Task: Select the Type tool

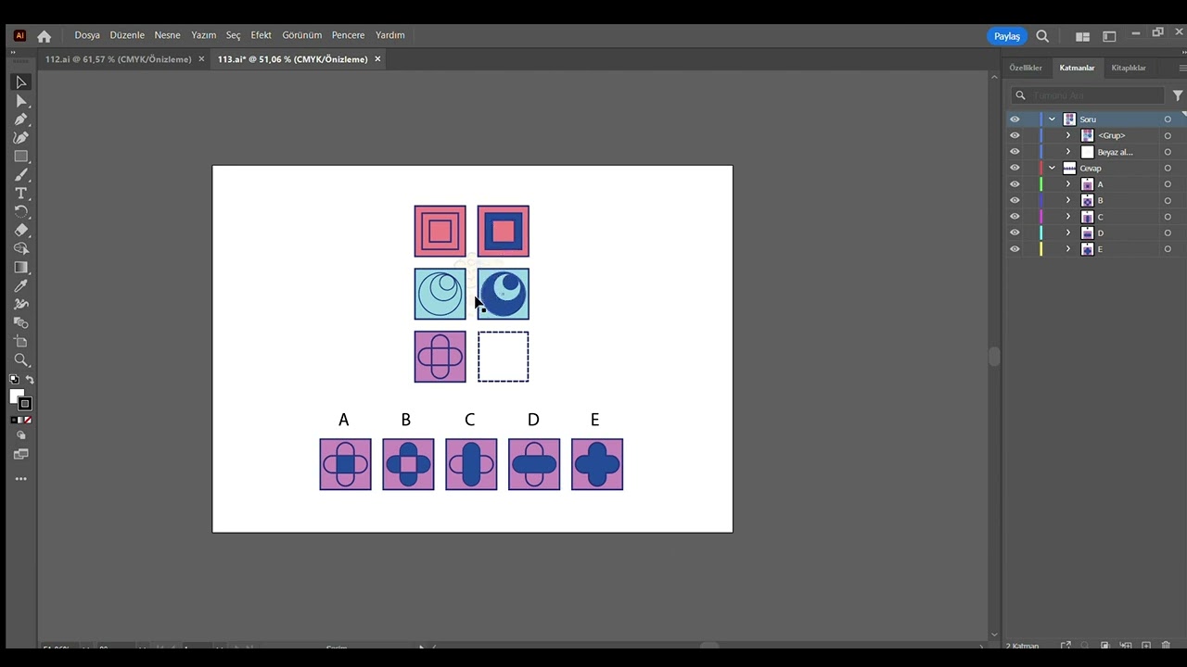Action: point(21,194)
